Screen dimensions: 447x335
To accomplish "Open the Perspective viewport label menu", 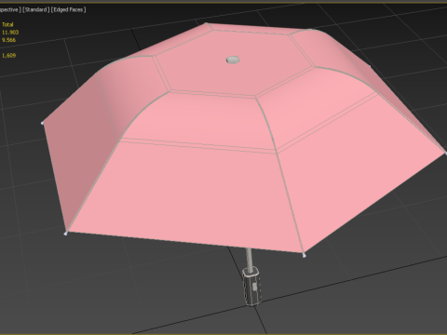I will [x=10, y=9].
